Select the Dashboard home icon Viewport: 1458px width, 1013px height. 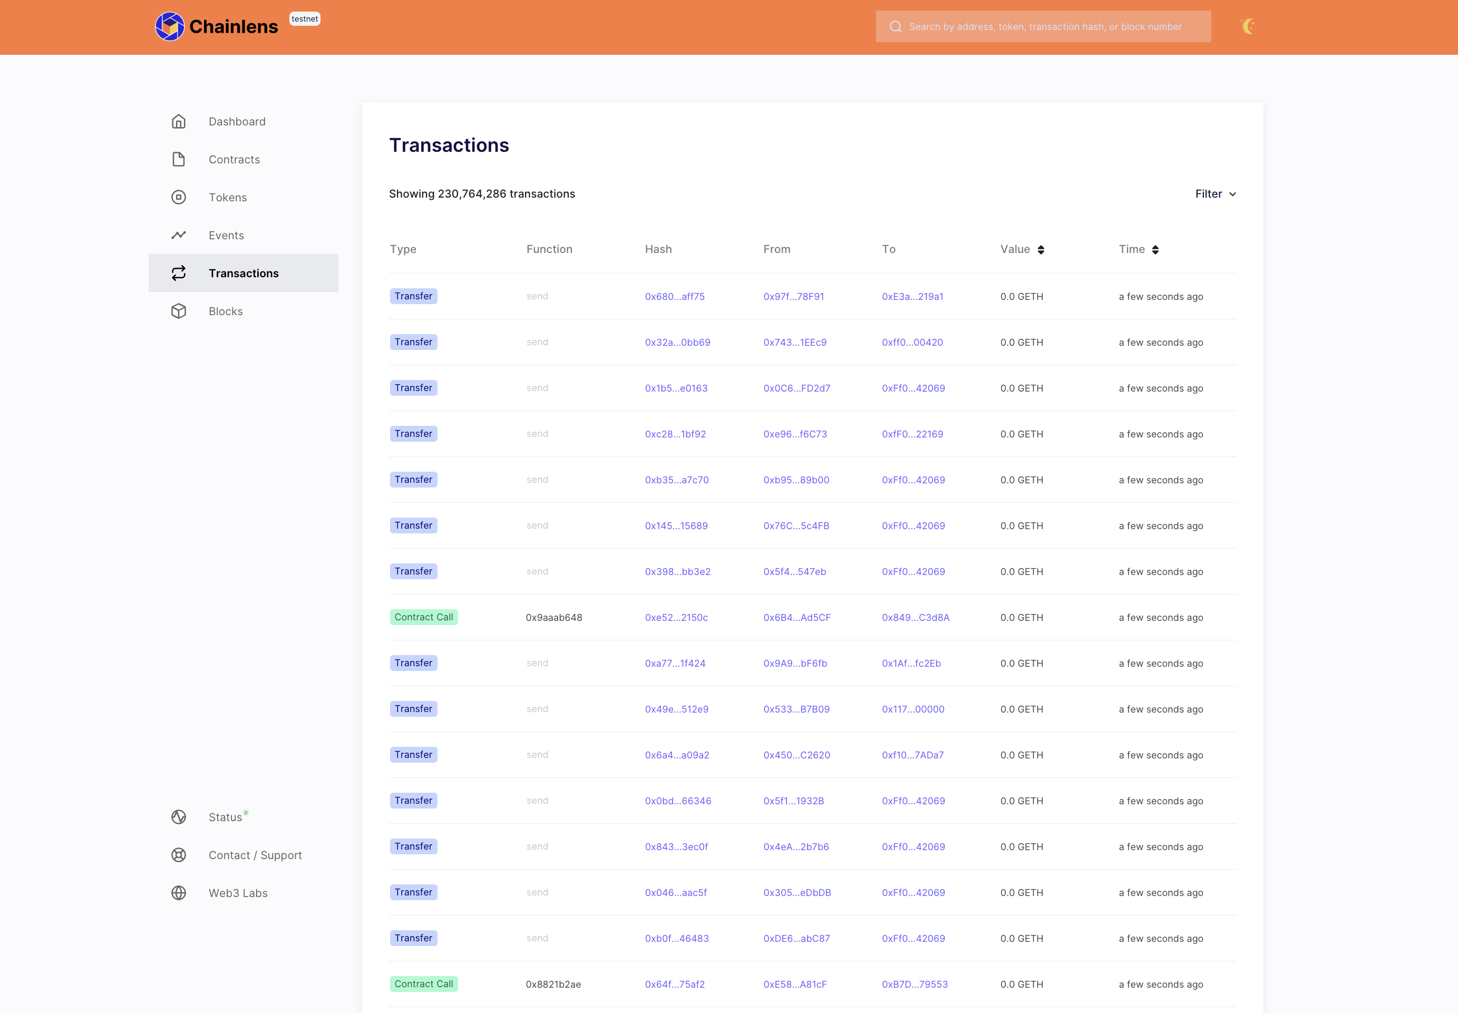point(178,121)
